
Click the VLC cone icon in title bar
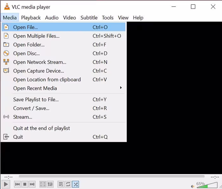7,7
